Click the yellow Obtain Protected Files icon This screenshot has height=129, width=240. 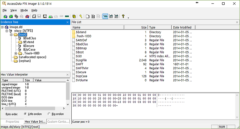point(74,16)
